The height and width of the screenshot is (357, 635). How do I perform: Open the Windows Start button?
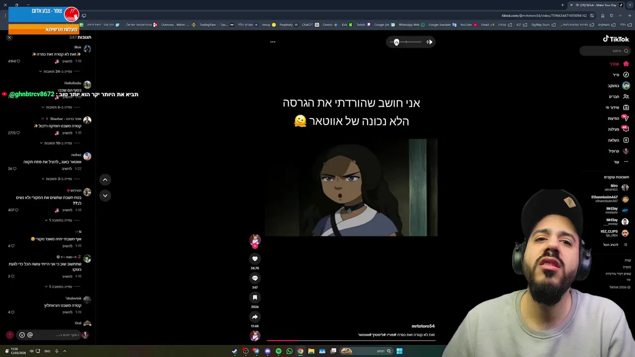coord(399,351)
